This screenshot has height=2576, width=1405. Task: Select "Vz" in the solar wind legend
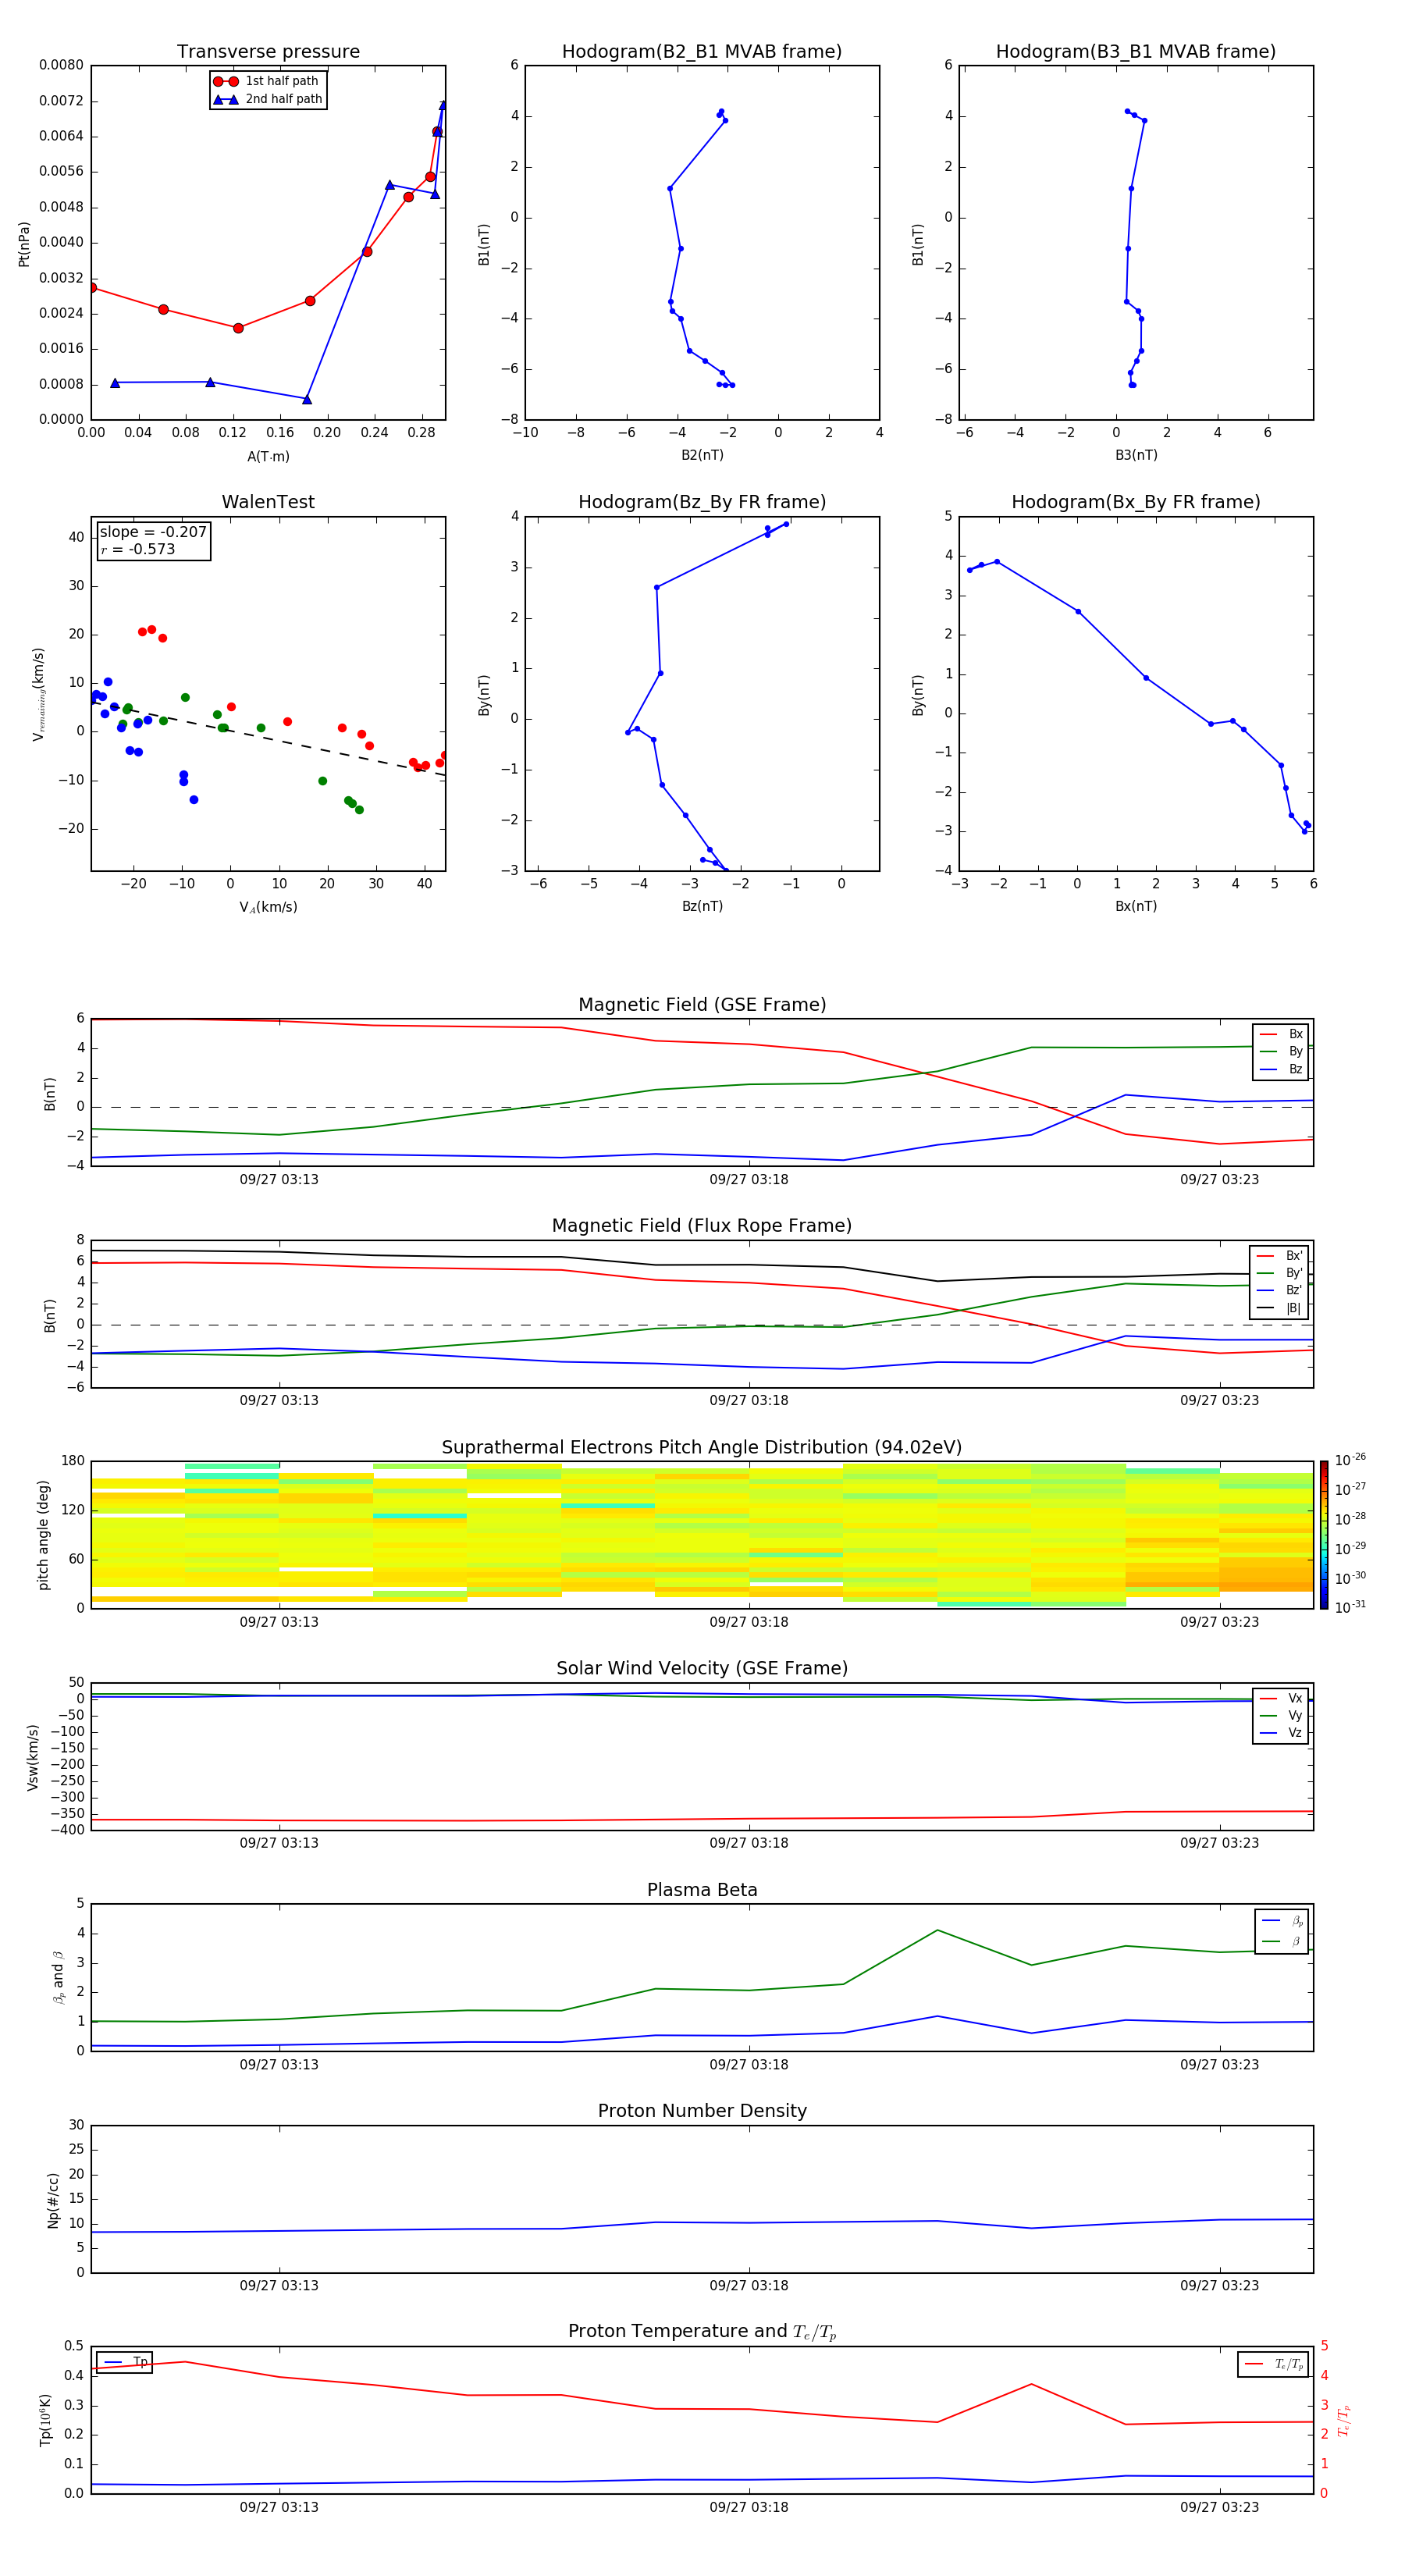pos(1281,1733)
